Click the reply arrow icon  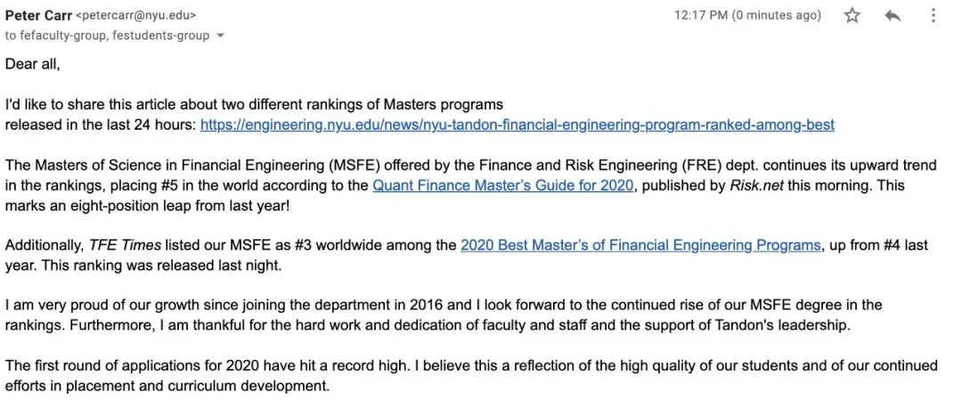coord(892,15)
